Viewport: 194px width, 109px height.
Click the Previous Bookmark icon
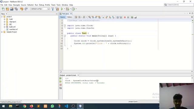(x=107, y=17)
